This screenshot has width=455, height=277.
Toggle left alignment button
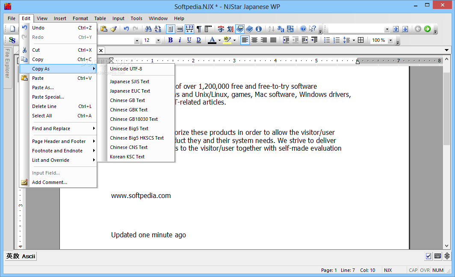coord(245,40)
